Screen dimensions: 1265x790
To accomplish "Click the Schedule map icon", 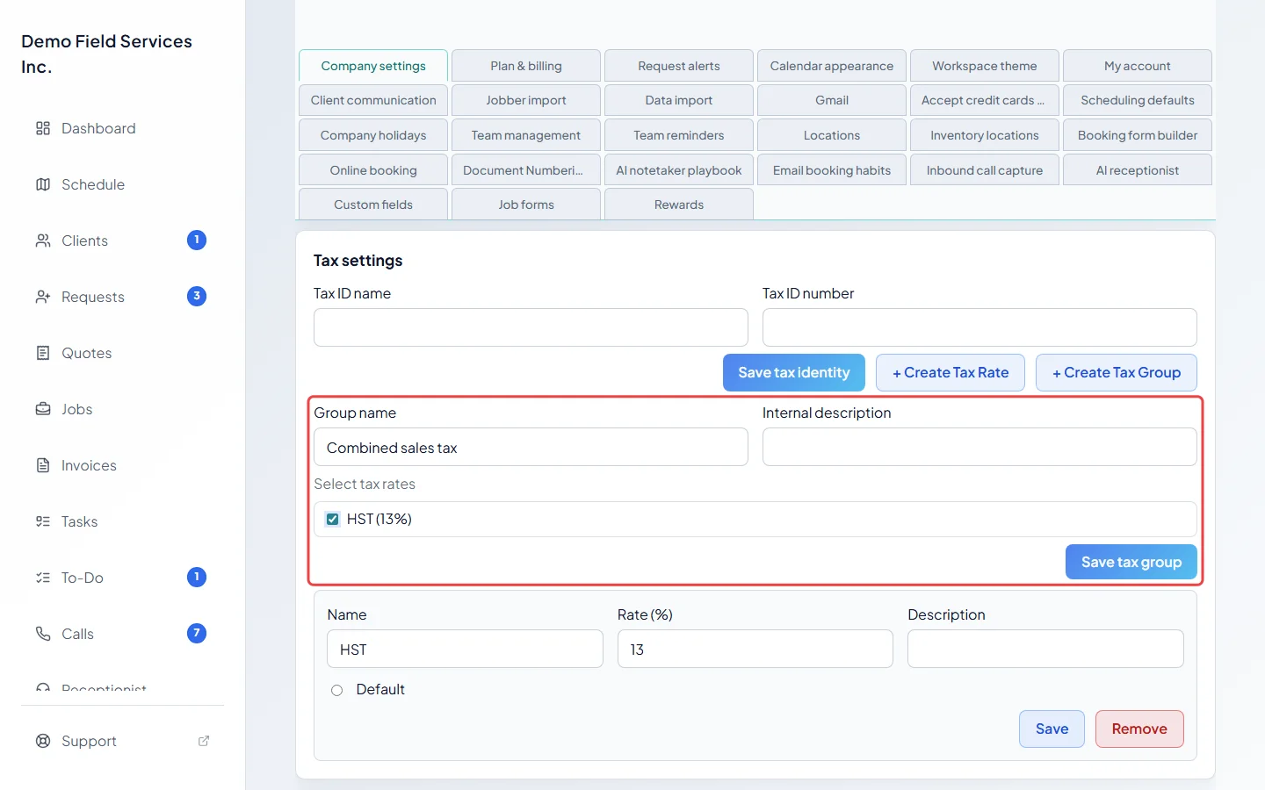I will (x=43, y=184).
